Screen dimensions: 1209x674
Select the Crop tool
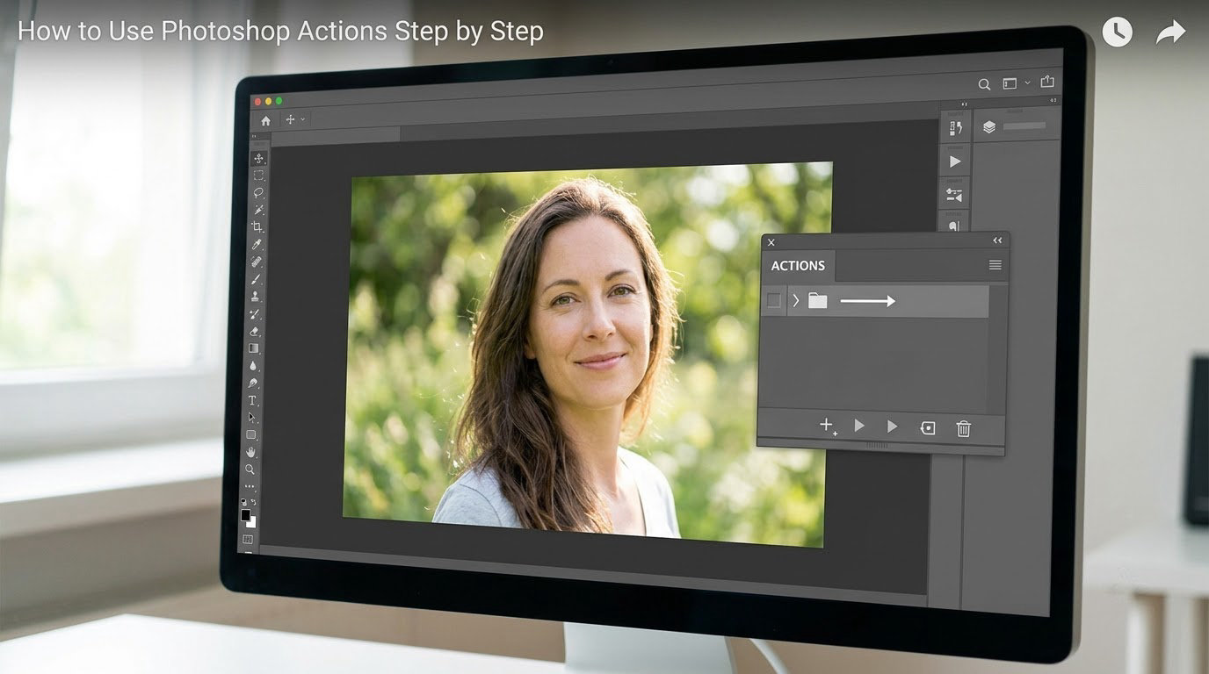click(258, 227)
